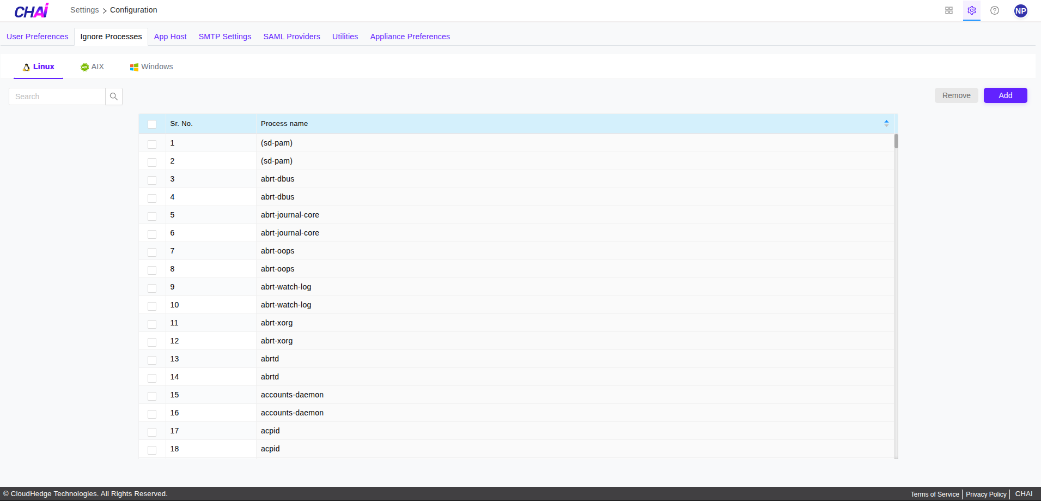Click the Configuration breadcrumb chevron
Screen dimensions: 1041x501
pyautogui.click(x=105, y=10)
